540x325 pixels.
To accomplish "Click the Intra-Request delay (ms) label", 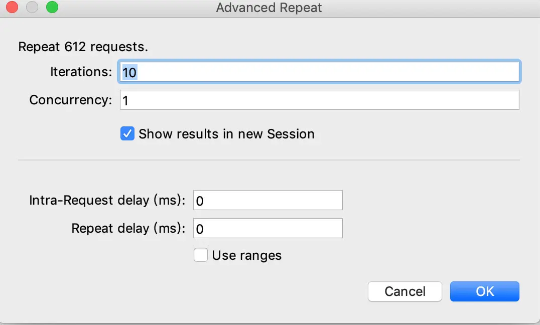I will tap(107, 200).
